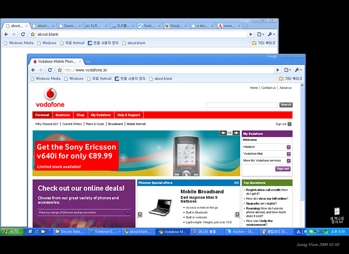This screenshot has width=349, height=254.
Task: Show next banner slide with right arrow
Action: click(x=236, y=133)
